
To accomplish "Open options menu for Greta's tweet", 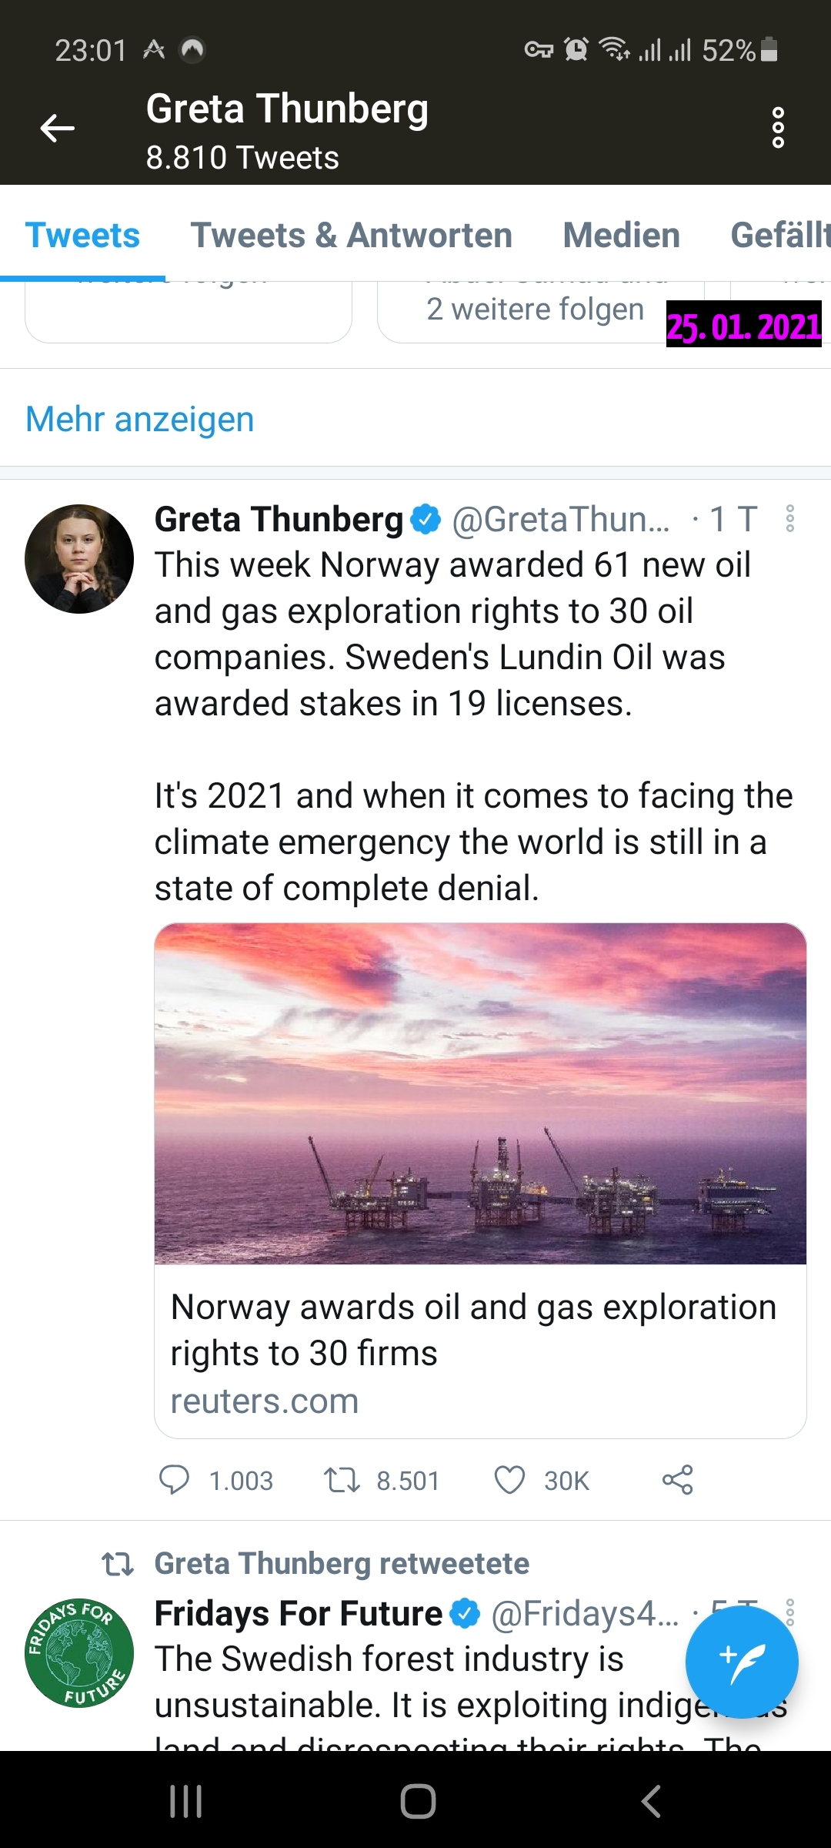I will pyautogui.click(x=789, y=519).
